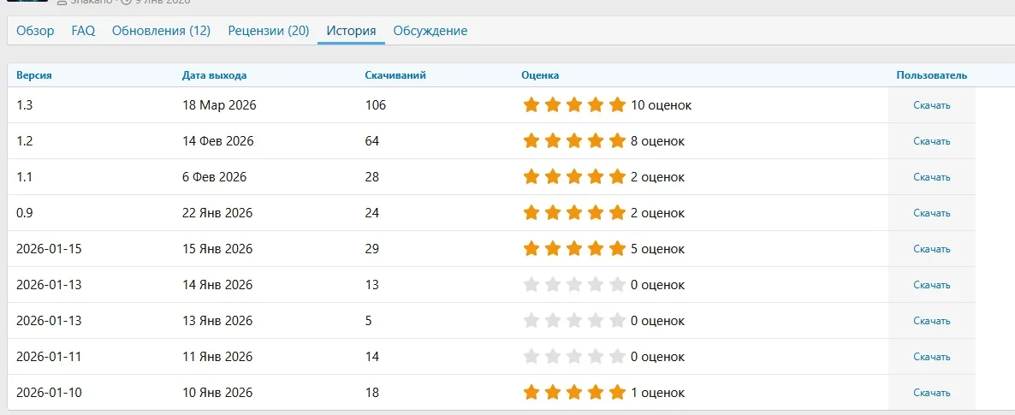The image size is (1015, 415).
Task: Click the date '11 Янв 2026'
Action: (x=217, y=357)
